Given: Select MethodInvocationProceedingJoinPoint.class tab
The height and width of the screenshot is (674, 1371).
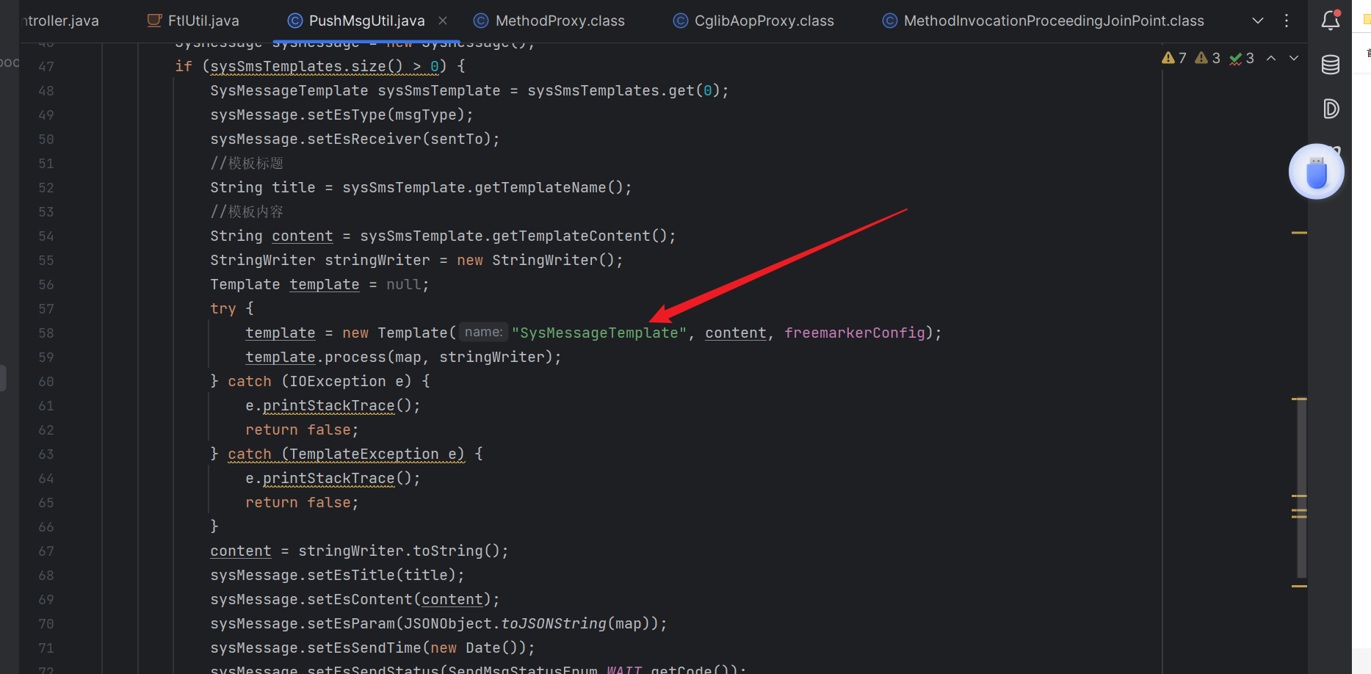Looking at the screenshot, I should [1053, 21].
